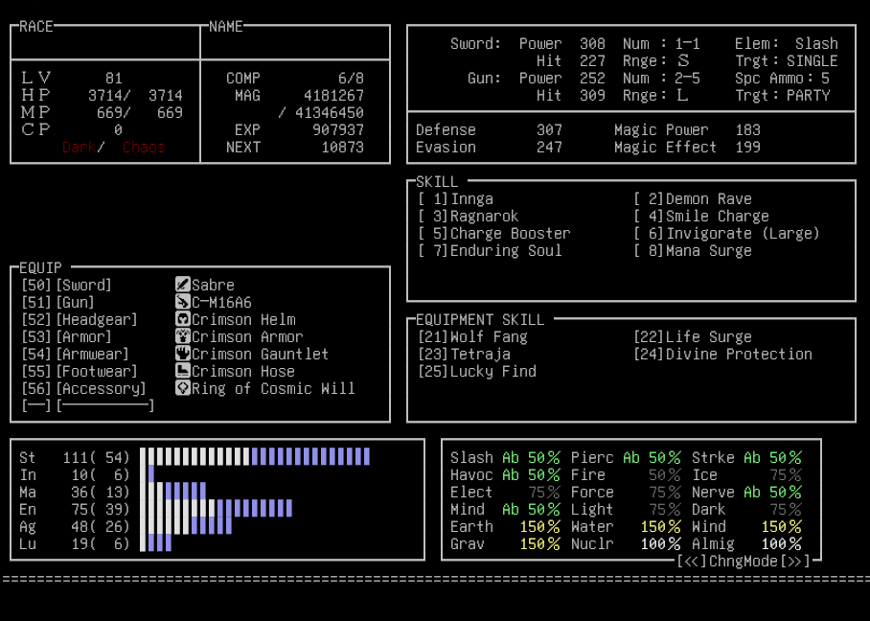
Task: Select equipment slot [56] [Accessory]
Action: pyautogui.click(x=83, y=388)
